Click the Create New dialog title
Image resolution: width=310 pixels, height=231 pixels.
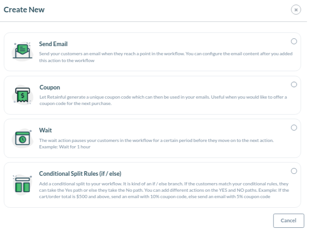(24, 10)
